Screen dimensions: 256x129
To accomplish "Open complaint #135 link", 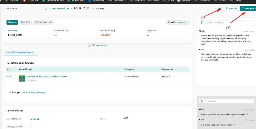I will click(x=8, y=77).
